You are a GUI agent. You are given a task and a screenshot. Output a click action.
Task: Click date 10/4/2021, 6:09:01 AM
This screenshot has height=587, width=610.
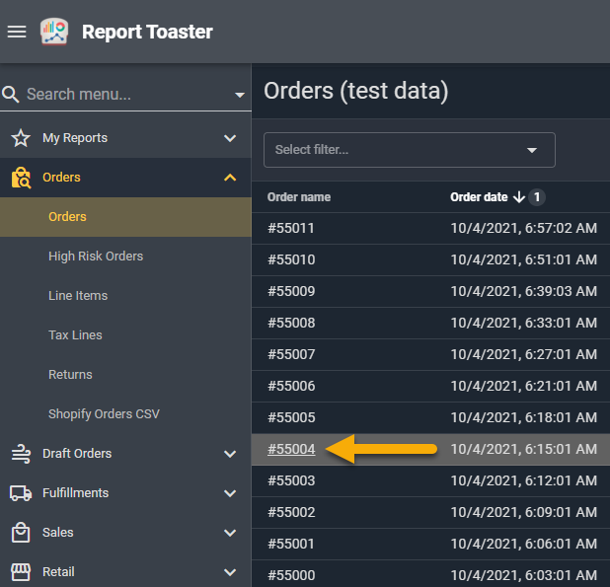pos(524,512)
